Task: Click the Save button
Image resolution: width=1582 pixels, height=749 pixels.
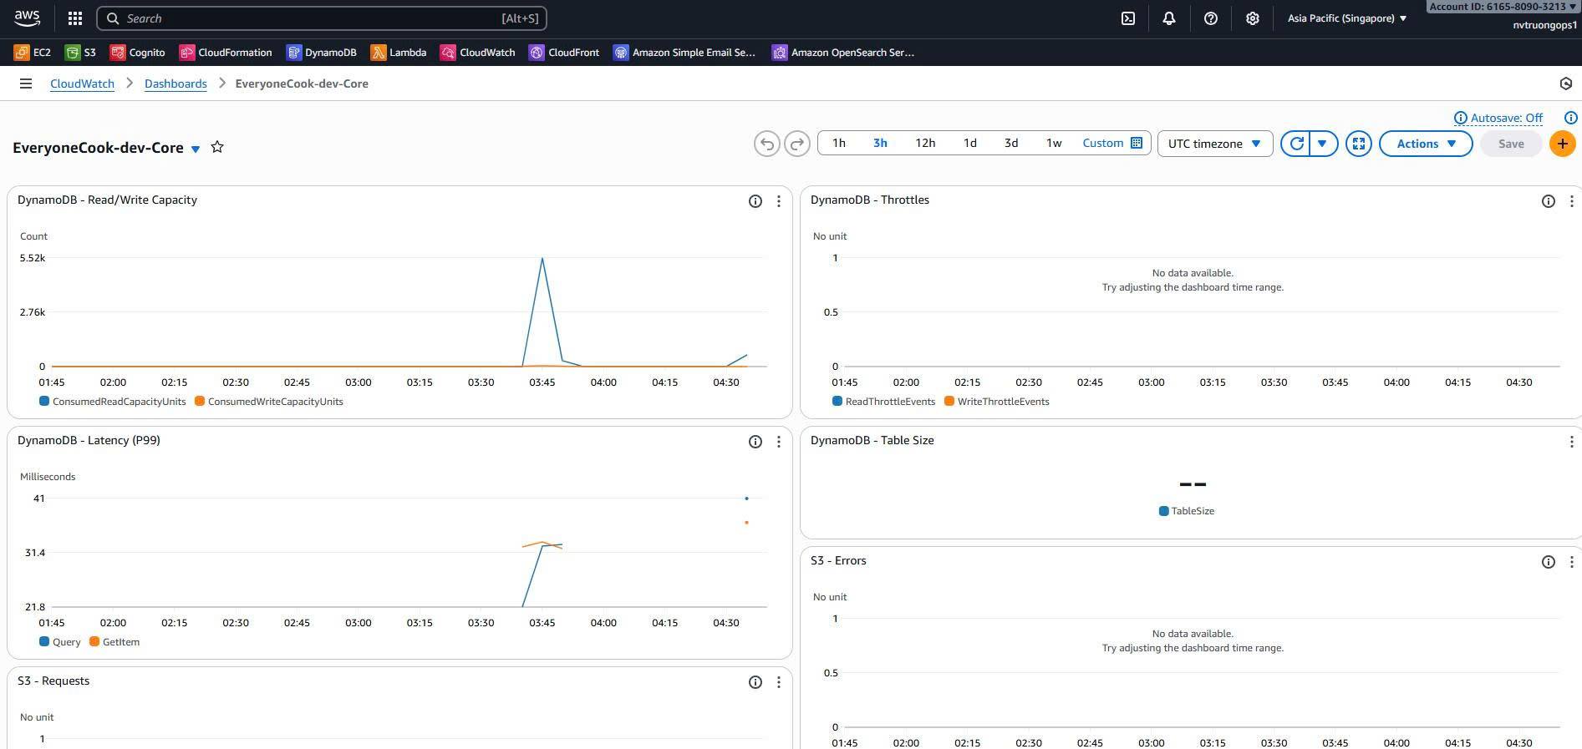Action: 1511,144
